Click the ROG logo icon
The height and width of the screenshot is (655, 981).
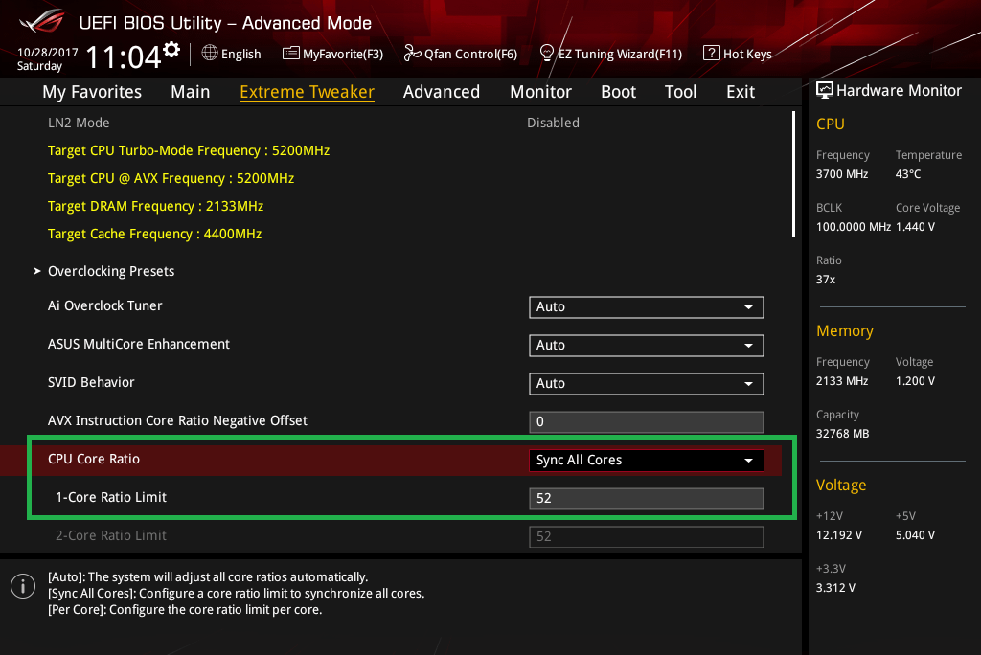coord(42,21)
